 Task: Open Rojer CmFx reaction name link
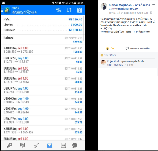pyautogui.click(x=110, y=55)
